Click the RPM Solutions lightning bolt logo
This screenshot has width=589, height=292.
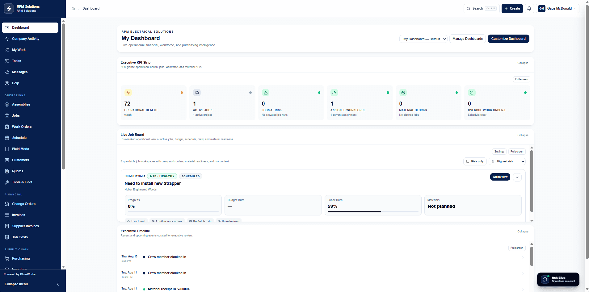point(9,9)
